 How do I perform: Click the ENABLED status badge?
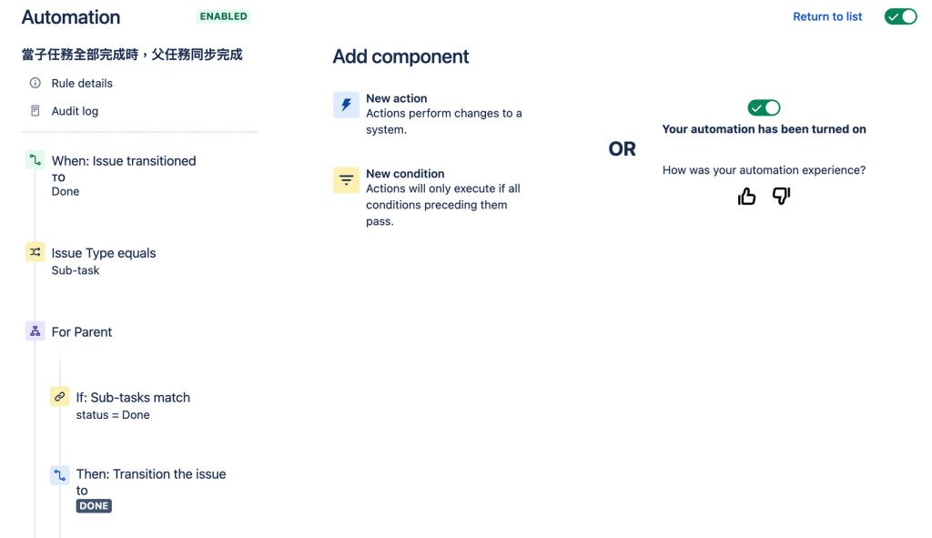click(x=223, y=16)
